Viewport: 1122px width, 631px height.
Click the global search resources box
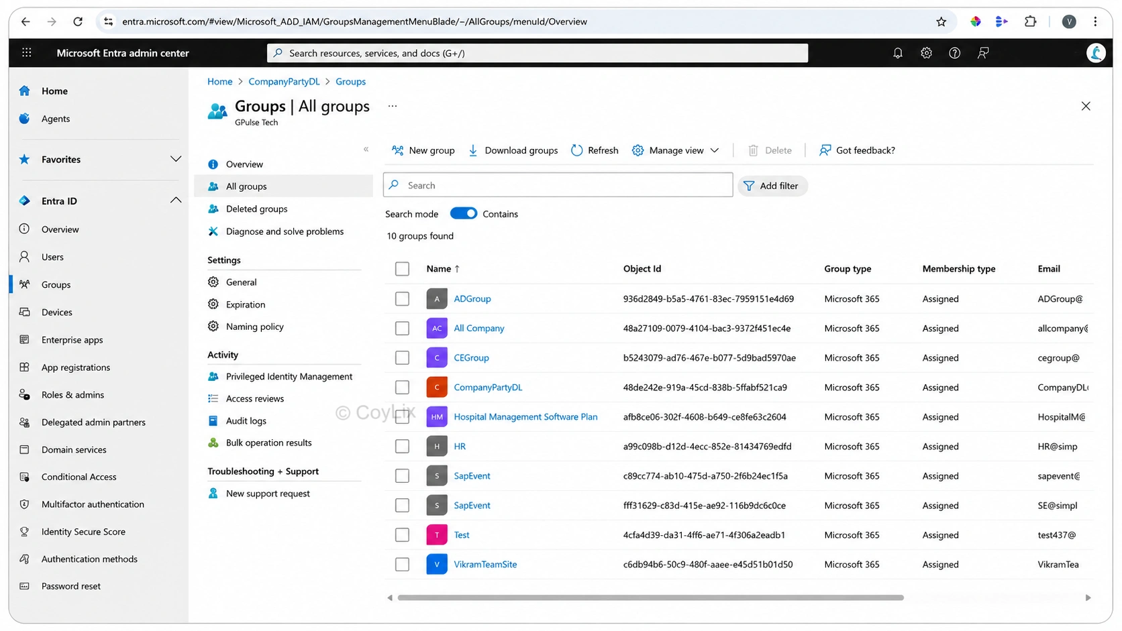pos(537,53)
